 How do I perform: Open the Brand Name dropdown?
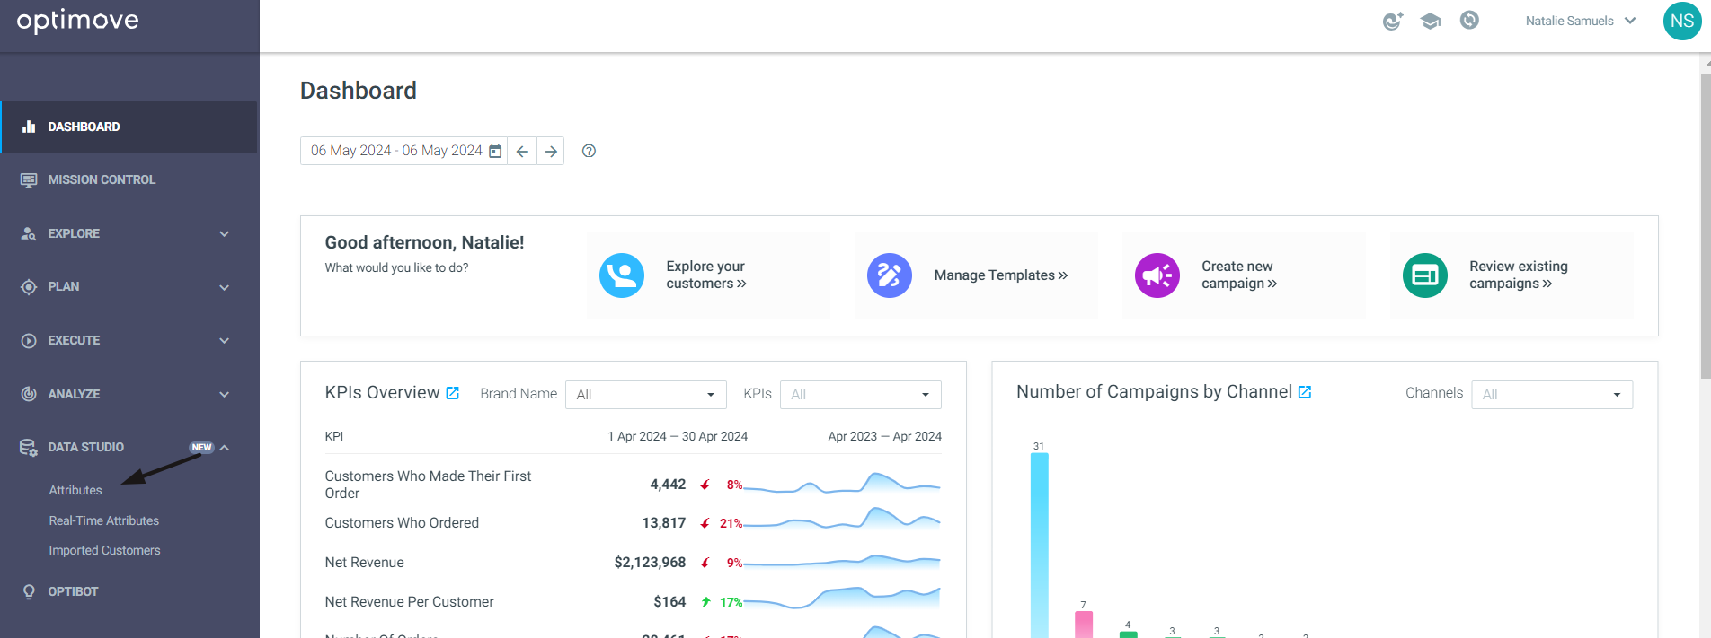tap(645, 395)
